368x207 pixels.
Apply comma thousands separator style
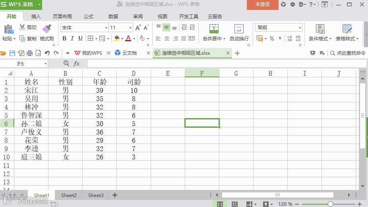tap(280, 38)
